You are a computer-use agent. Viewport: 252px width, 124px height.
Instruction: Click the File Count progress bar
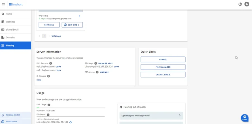tap(70, 117)
